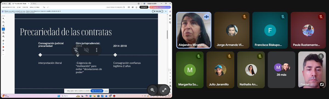Viewport: 329px width, 99px height.
Task: Click muted mic icon on Nathalie's tile
Action: pos(260,56)
